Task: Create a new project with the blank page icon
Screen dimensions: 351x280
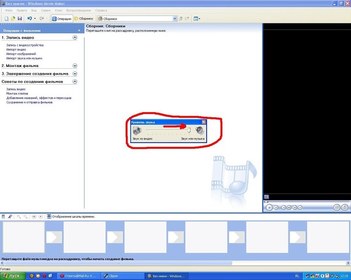Action: point(6,19)
